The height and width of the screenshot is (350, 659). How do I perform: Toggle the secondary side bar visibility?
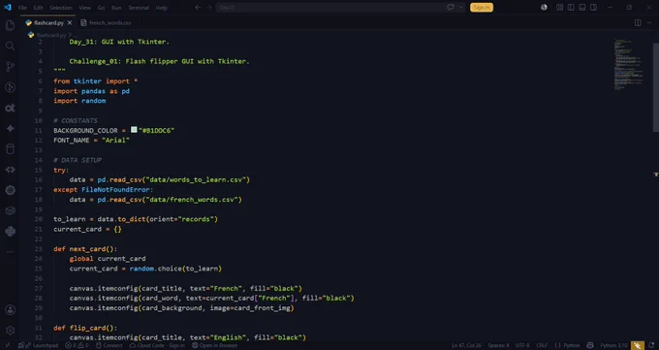593,7
